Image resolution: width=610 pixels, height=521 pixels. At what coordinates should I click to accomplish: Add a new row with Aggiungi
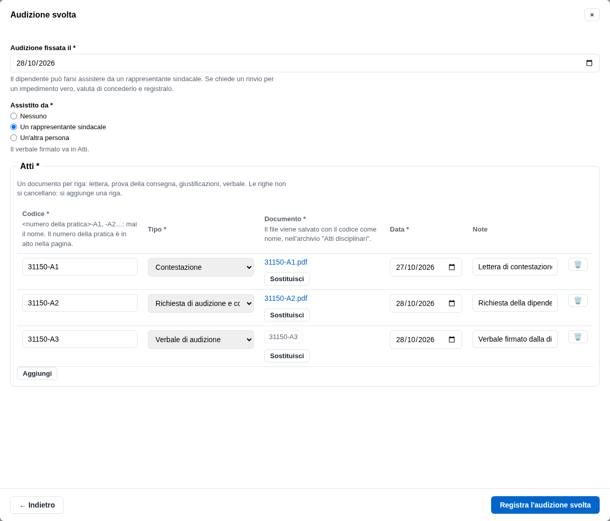[37, 374]
